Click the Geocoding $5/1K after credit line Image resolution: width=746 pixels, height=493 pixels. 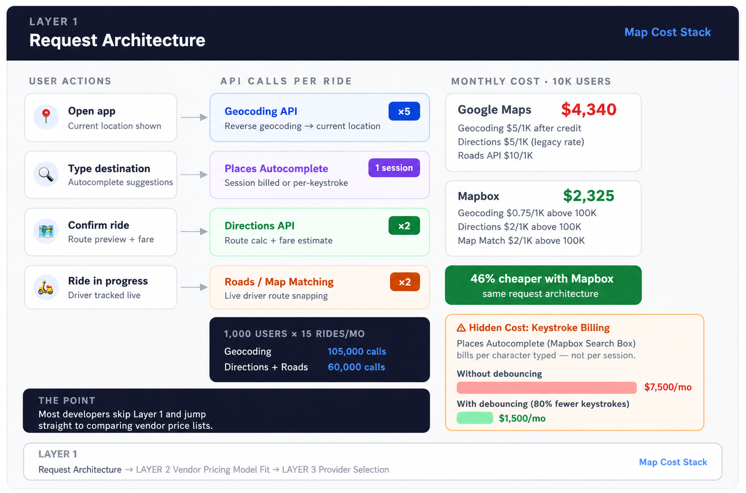coord(519,128)
